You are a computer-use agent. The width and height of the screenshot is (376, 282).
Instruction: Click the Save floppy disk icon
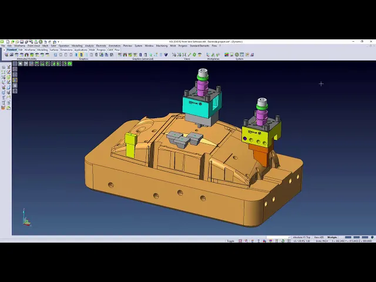coord(22,42)
